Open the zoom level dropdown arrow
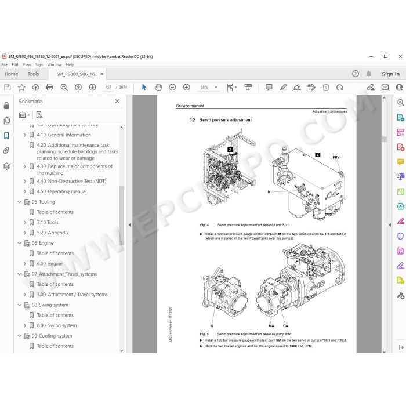This screenshot has width=406, height=406. click(216, 87)
